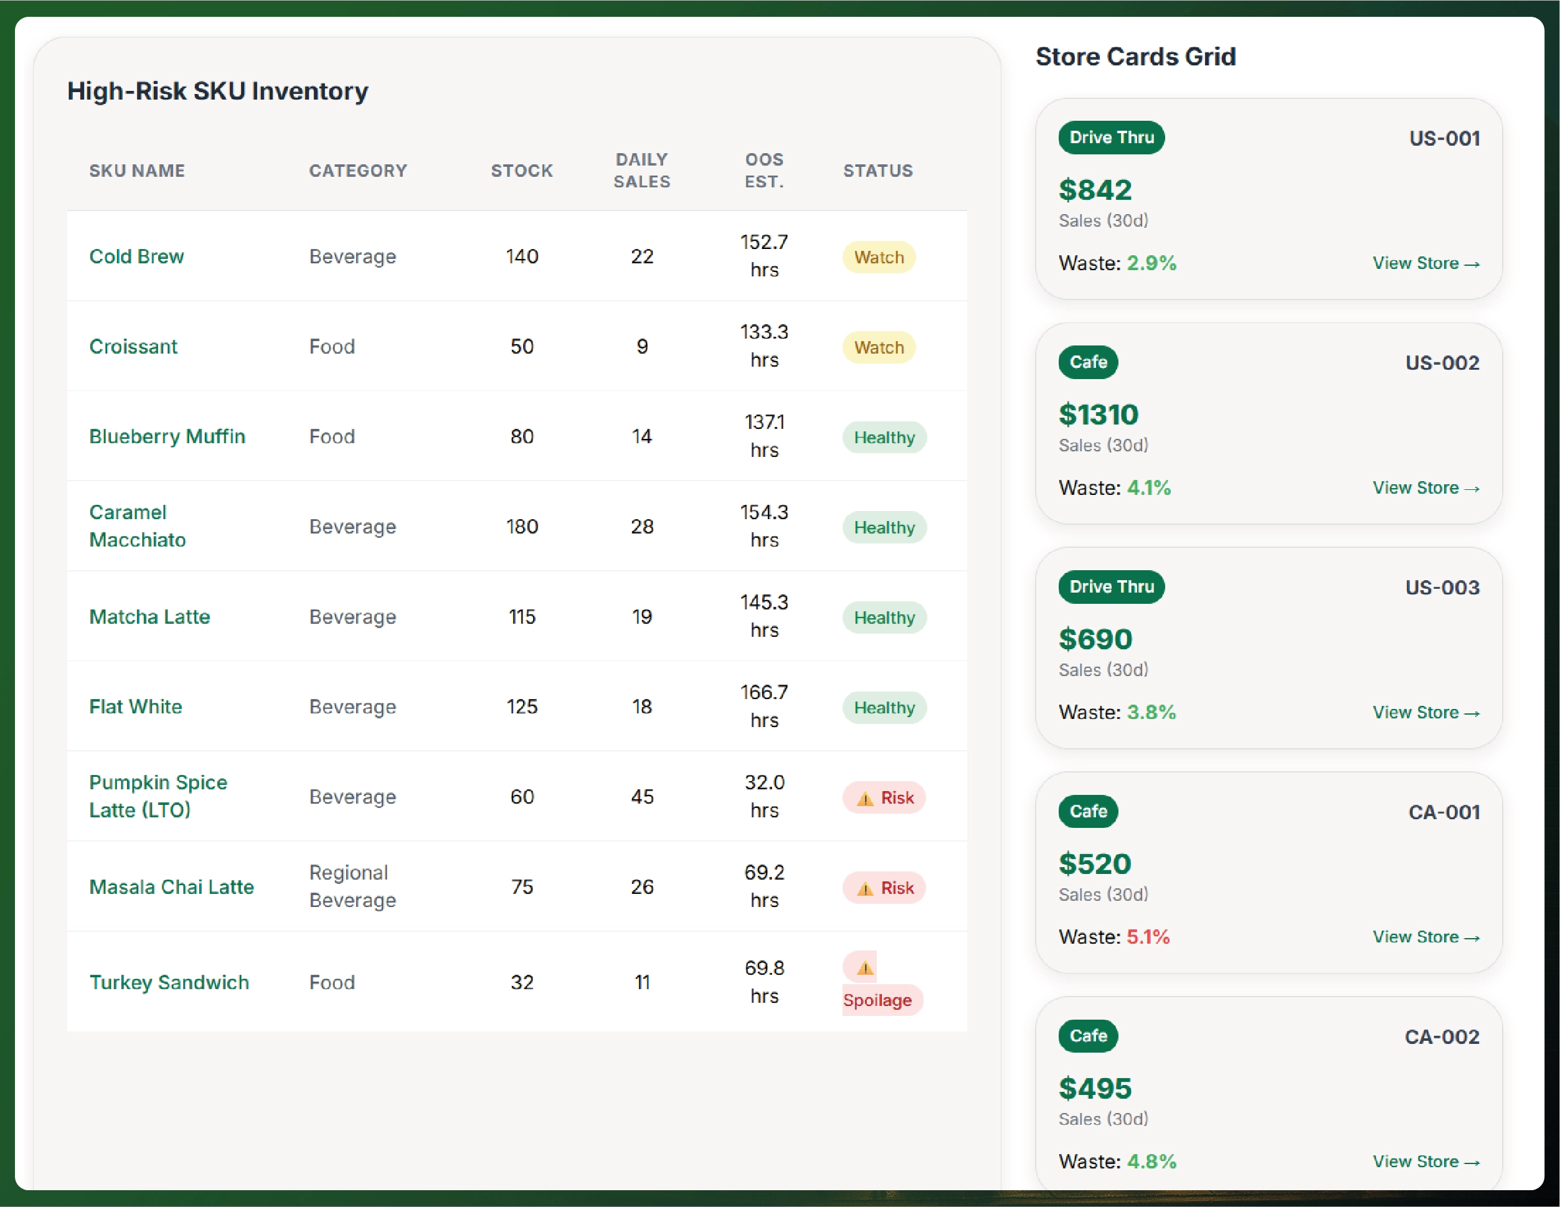The image size is (1560, 1207).
Task: Click the Healthy badge for Blueberry Muffin
Action: [884, 438]
